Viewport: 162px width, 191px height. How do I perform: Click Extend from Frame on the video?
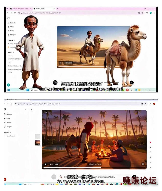[x=95, y=164]
